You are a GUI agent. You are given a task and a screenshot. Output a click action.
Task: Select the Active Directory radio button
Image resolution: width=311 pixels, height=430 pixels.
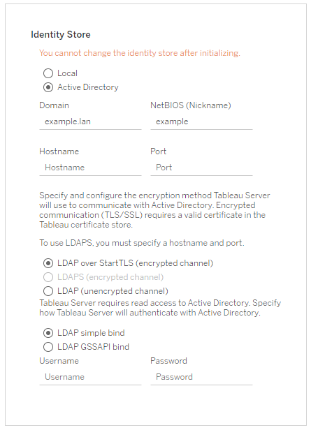coord(48,87)
